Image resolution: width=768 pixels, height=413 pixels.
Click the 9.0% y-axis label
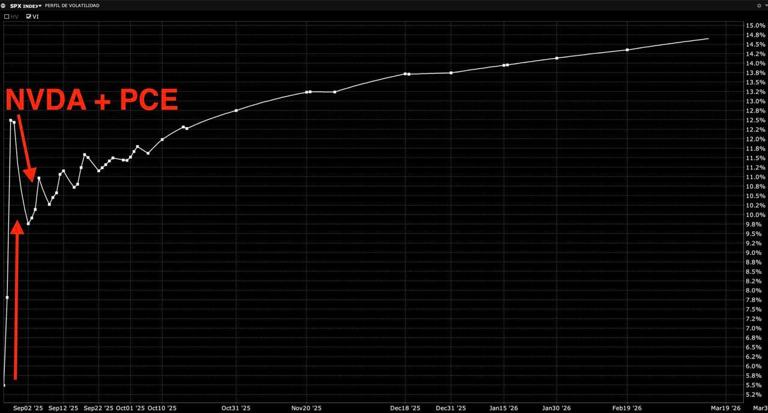pyautogui.click(x=755, y=252)
